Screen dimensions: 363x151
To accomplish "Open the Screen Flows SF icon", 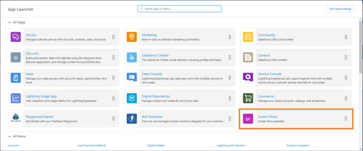I will tap(248, 119).
